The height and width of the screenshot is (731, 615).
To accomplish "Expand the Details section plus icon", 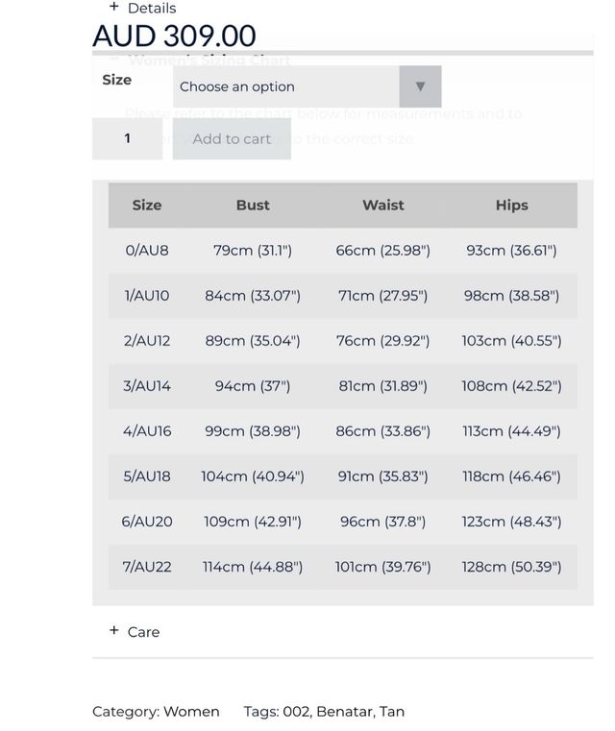I will [x=113, y=7].
